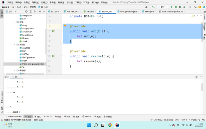Start debugging with the bug icon
This screenshot has height=129, width=206.
tap(176, 7)
